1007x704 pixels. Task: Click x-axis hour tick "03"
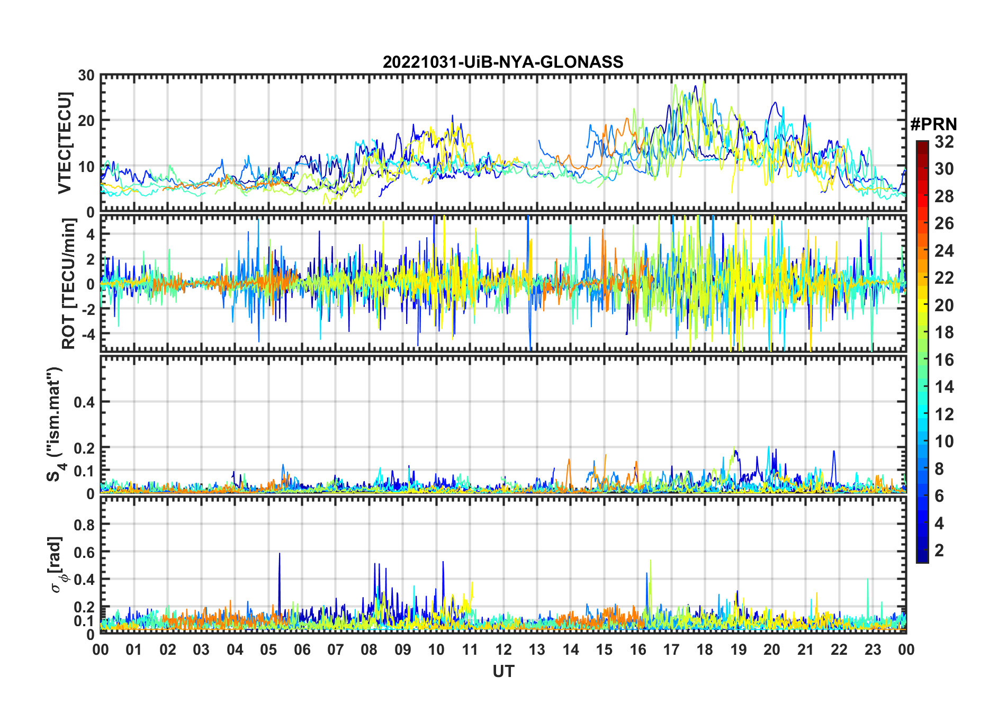[201, 649]
